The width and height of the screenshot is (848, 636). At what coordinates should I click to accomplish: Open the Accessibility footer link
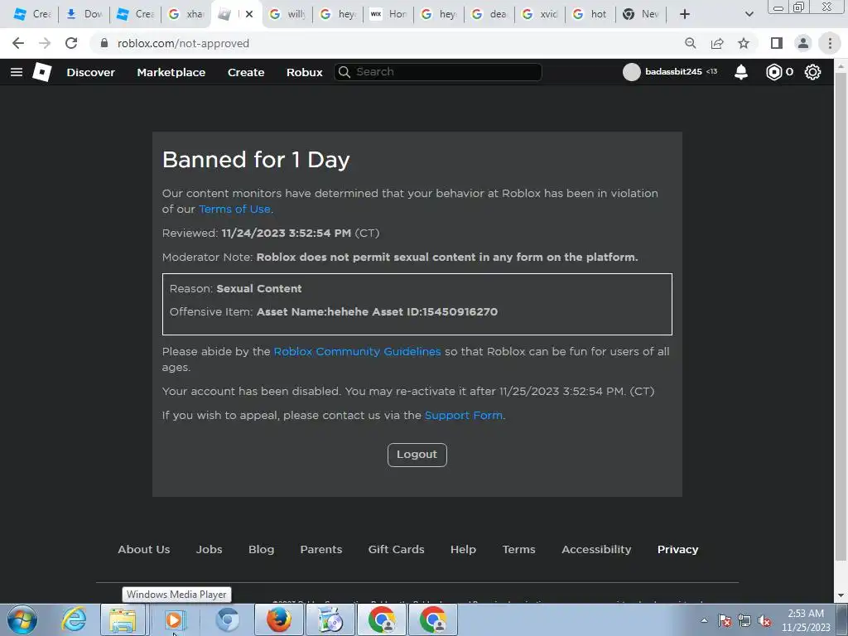(x=596, y=550)
